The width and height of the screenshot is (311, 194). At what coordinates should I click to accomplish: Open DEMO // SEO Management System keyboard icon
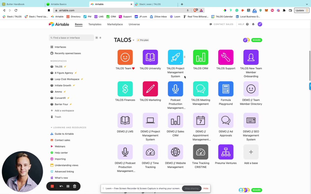(x=251, y=120)
